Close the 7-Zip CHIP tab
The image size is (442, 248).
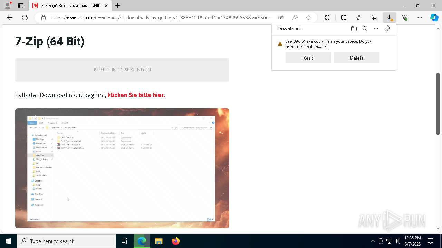[x=106, y=6]
